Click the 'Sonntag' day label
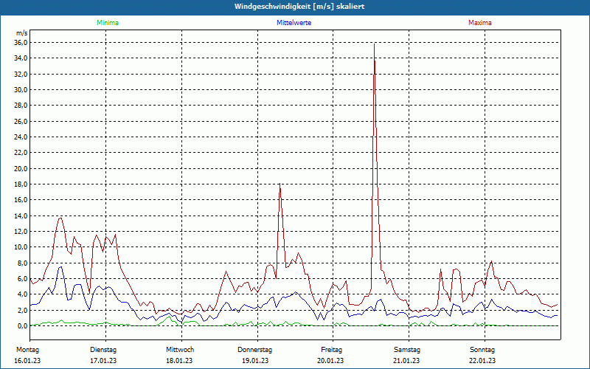Screen dimensions: 590x369 click(x=482, y=349)
